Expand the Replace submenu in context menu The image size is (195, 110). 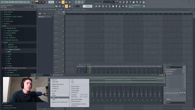pos(60,96)
